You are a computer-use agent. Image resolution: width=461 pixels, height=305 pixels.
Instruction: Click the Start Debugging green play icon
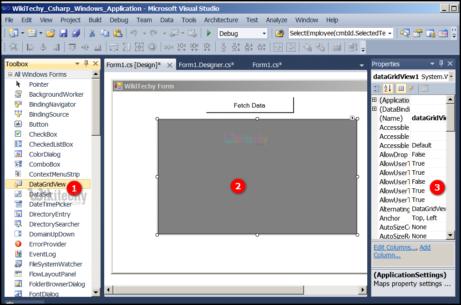point(209,33)
